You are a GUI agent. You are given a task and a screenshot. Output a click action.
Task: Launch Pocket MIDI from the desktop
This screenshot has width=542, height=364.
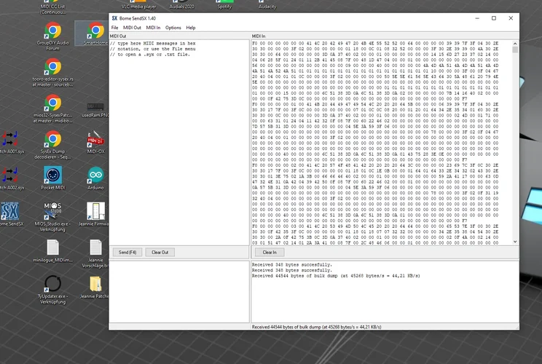point(52,175)
